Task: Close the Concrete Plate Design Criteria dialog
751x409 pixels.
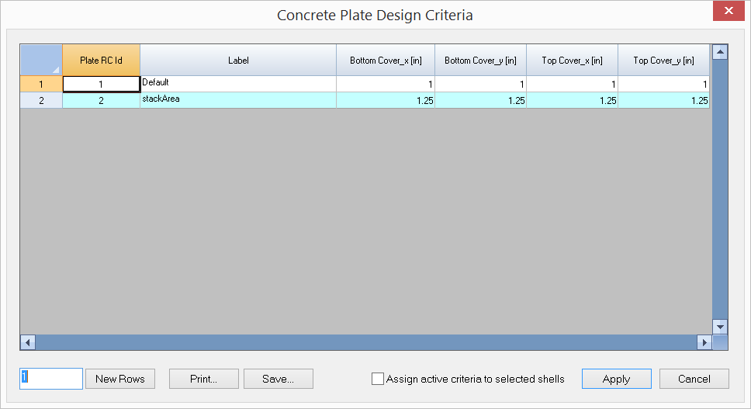Action: point(729,11)
